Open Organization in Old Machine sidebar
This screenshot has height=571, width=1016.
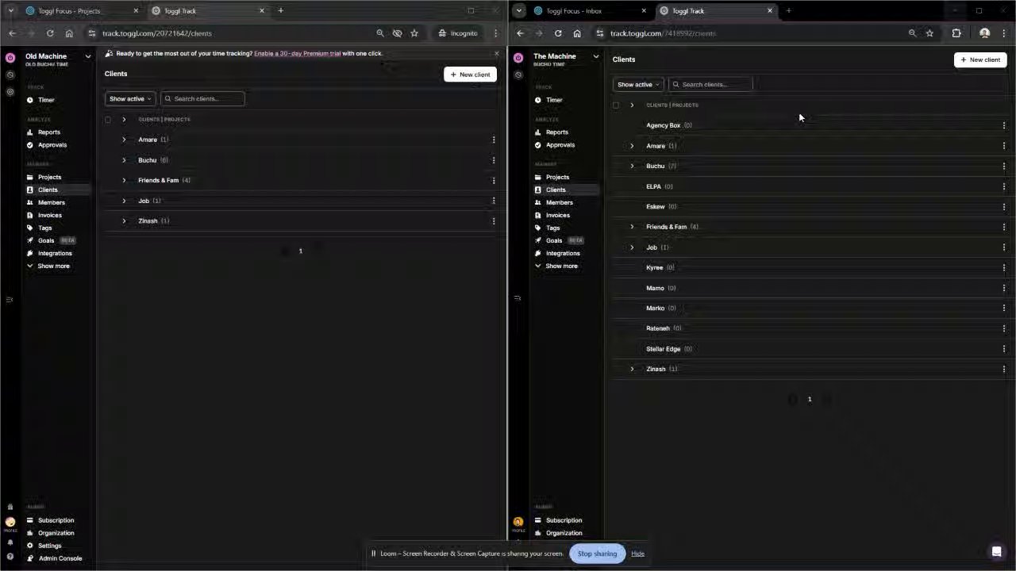(56, 533)
